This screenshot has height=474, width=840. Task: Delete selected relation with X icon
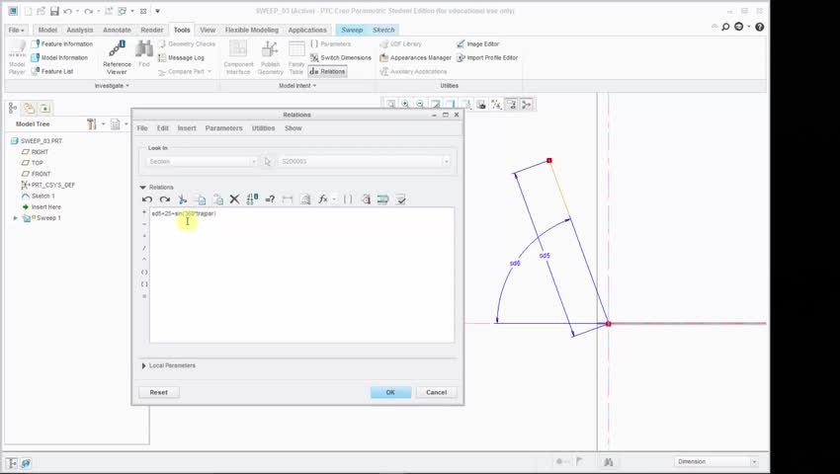234,199
